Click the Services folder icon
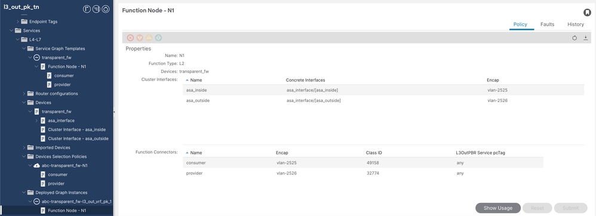596x216 pixels. (x=18, y=30)
